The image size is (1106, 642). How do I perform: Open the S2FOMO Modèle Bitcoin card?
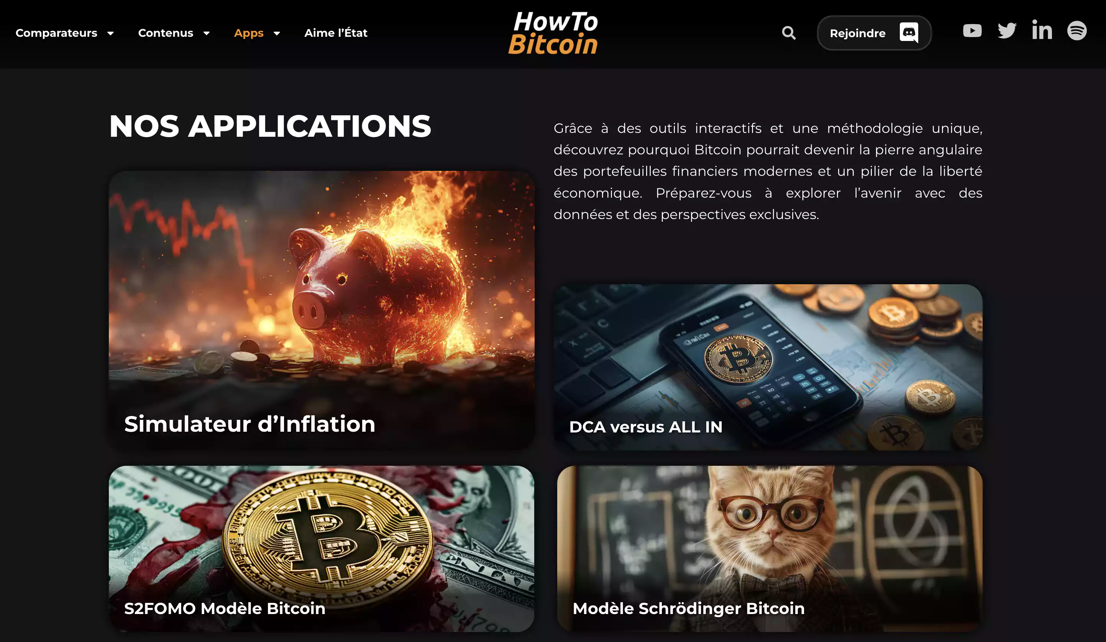coord(321,549)
